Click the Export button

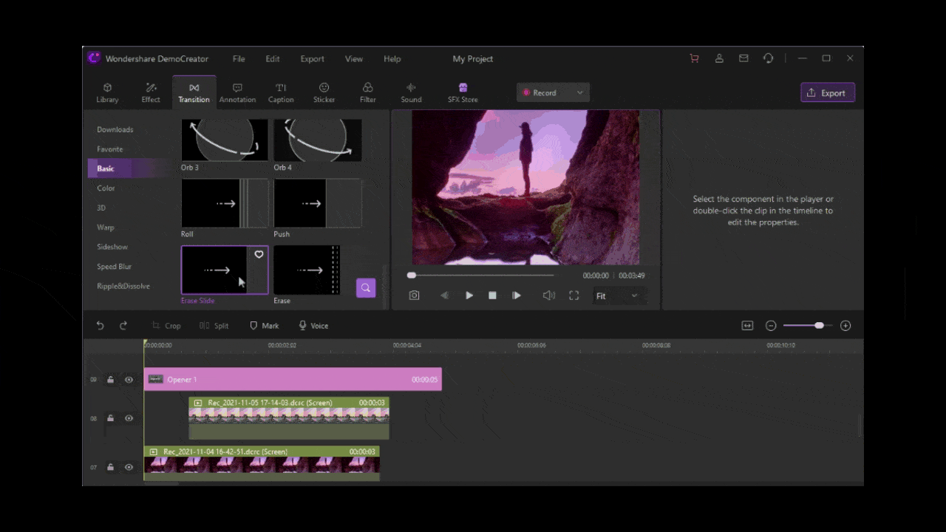point(827,93)
